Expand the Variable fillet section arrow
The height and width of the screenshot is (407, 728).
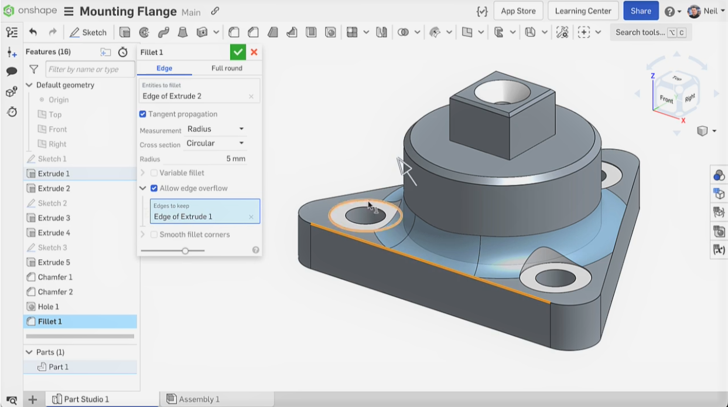pos(143,173)
